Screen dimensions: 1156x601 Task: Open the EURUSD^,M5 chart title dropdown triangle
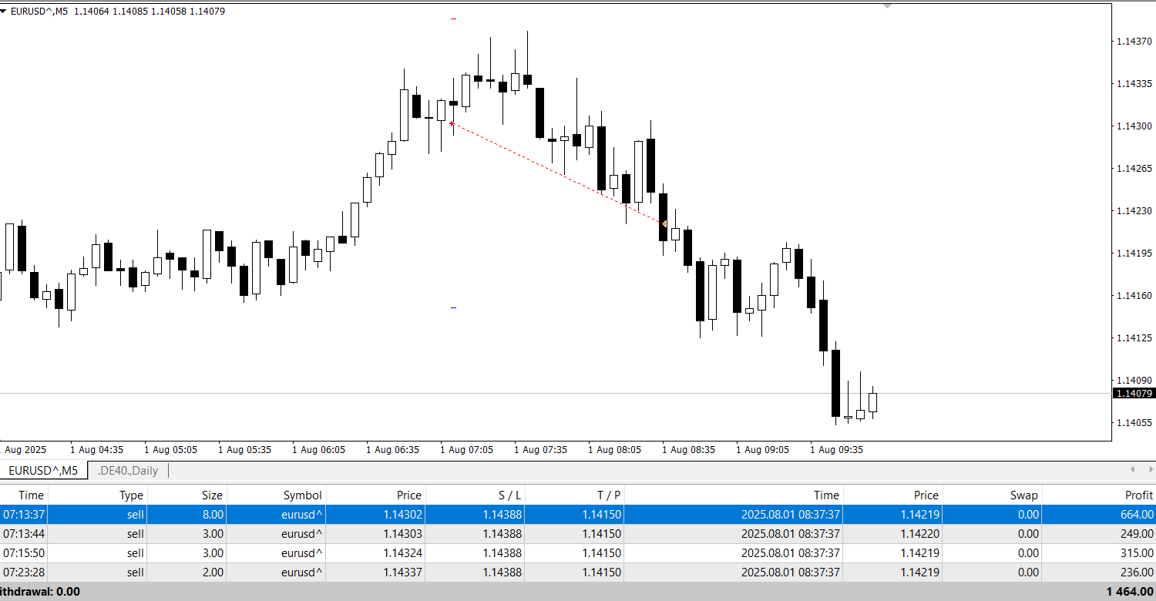click(4, 12)
